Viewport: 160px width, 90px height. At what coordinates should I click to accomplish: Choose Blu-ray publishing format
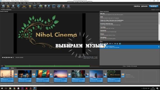[x=129, y=14]
